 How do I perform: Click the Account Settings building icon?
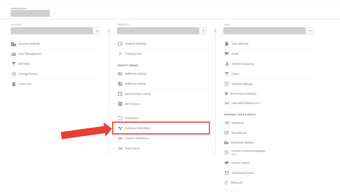[x=13, y=44]
